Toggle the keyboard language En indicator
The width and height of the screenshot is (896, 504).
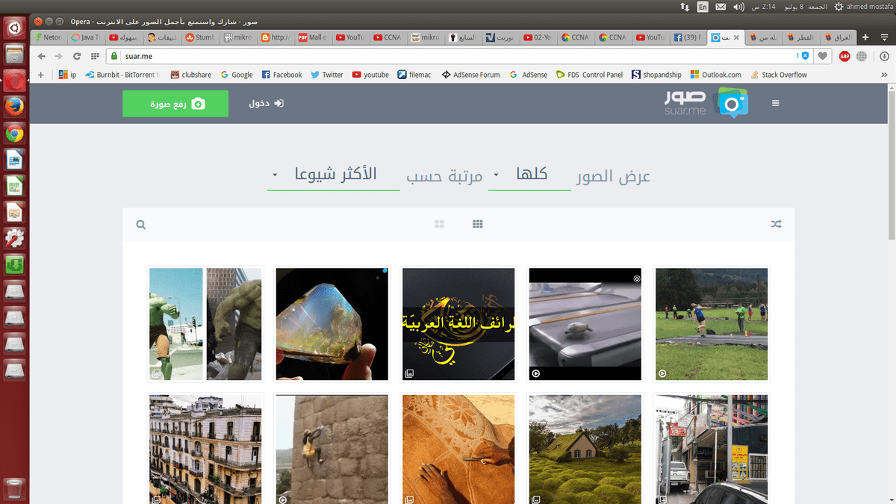point(703,7)
